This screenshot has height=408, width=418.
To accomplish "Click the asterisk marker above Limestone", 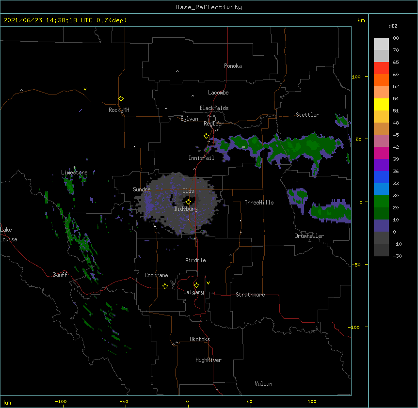I will 74,168.
